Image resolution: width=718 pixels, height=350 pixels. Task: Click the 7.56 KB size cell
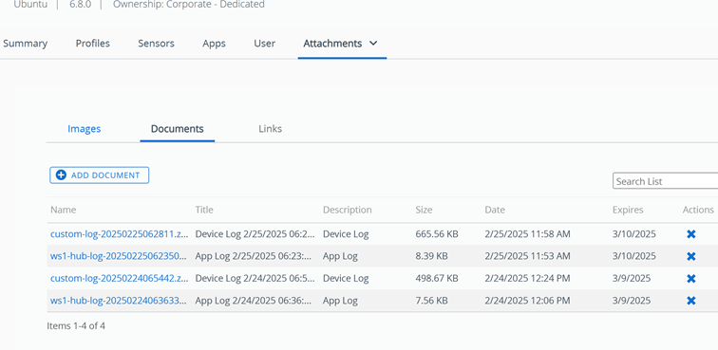pyautogui.click(x=431, y=301)
